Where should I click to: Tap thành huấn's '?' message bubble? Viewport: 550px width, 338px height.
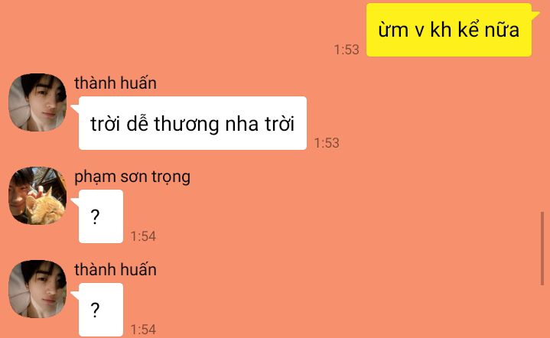101,310
